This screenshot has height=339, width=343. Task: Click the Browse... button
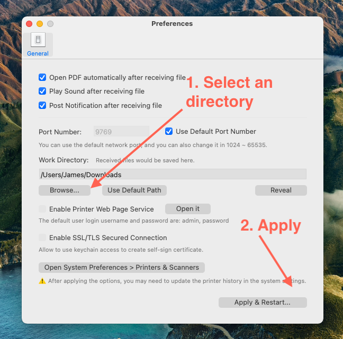[x=65, y=190]
